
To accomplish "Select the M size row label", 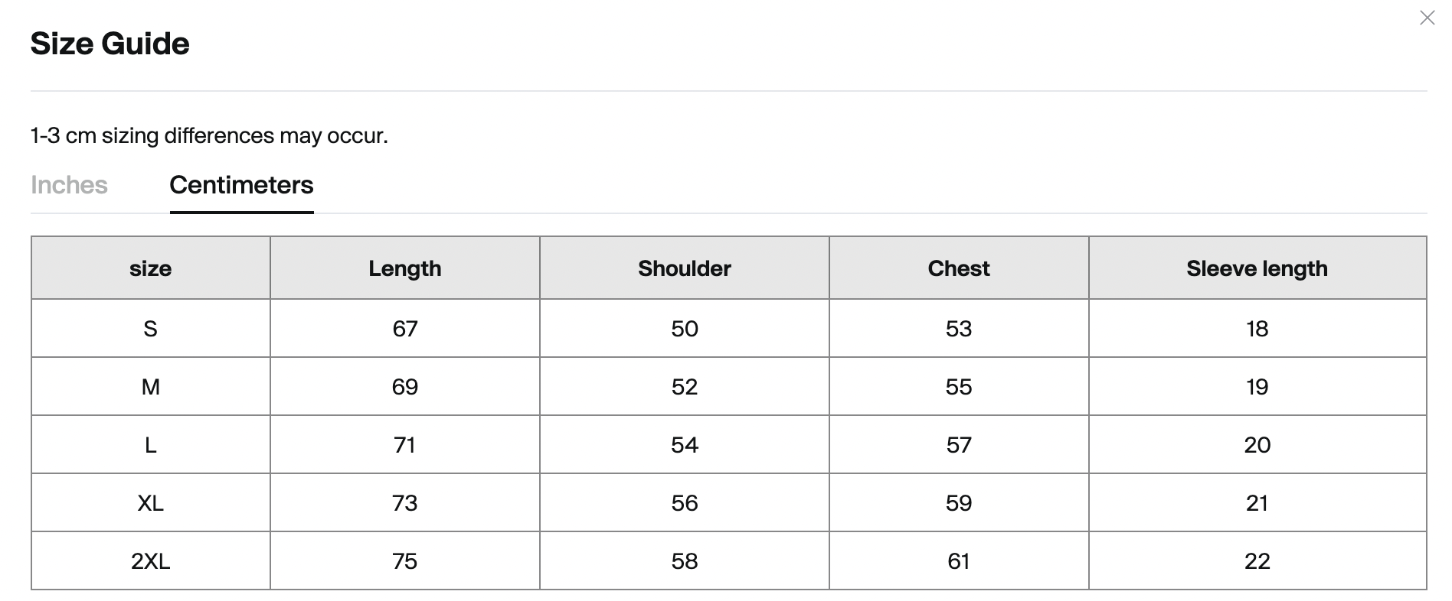I will 151,387.
